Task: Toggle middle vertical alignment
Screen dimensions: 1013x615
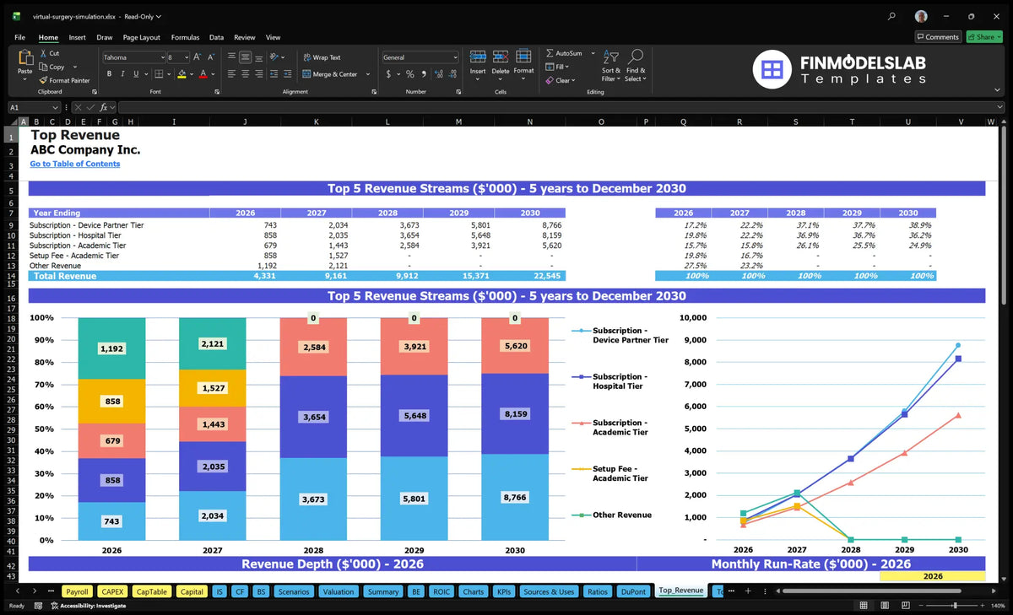Action: (x=245, y=57)
